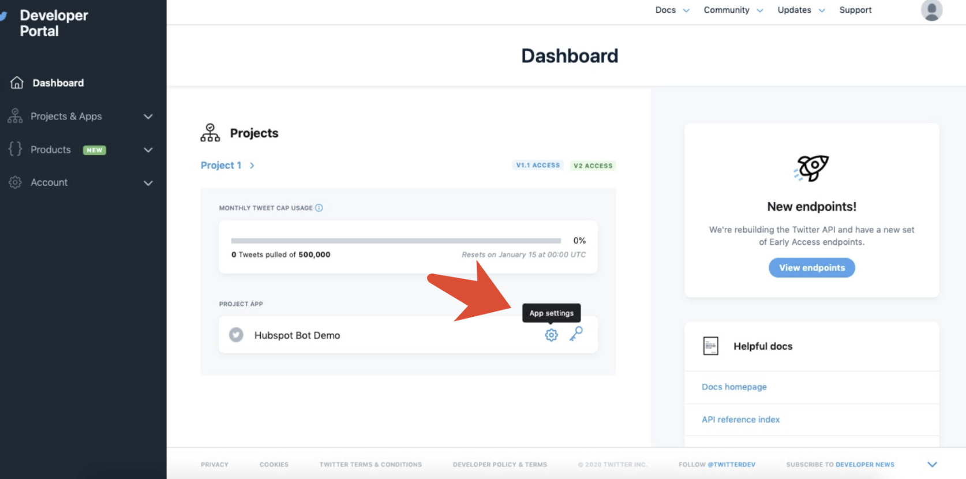The width and height of the screenshot is (966, 479).
Task: Expand the Projects & Apps sidebar menu
Action: pyautogui.click(x=148, y=117)
